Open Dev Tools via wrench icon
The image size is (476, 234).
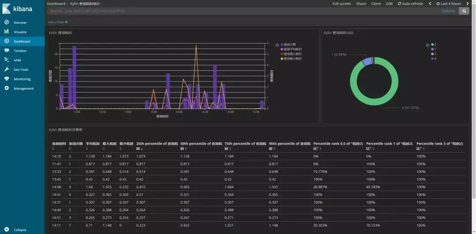(x=7, y=69)
